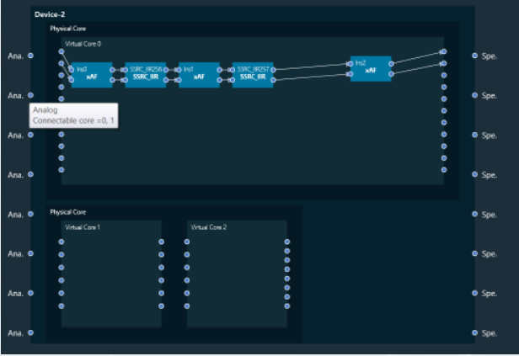Click Virtual Core 1 topmost output port
Viewport: 519px width, 356px height.
click(x=161, y=242)
